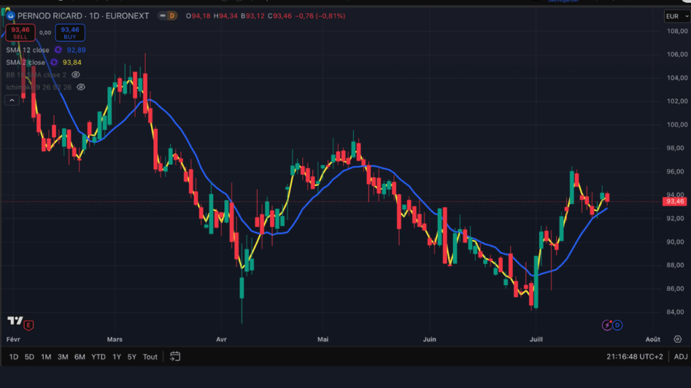The height and width of the screenshot is (388, 691).
Task: Click the open value O94,18
Action: coord(198,16)
